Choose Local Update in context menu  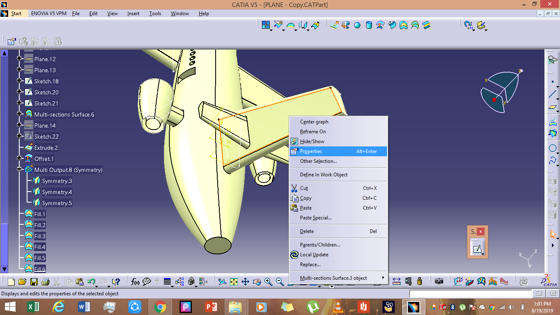[338, 255]
